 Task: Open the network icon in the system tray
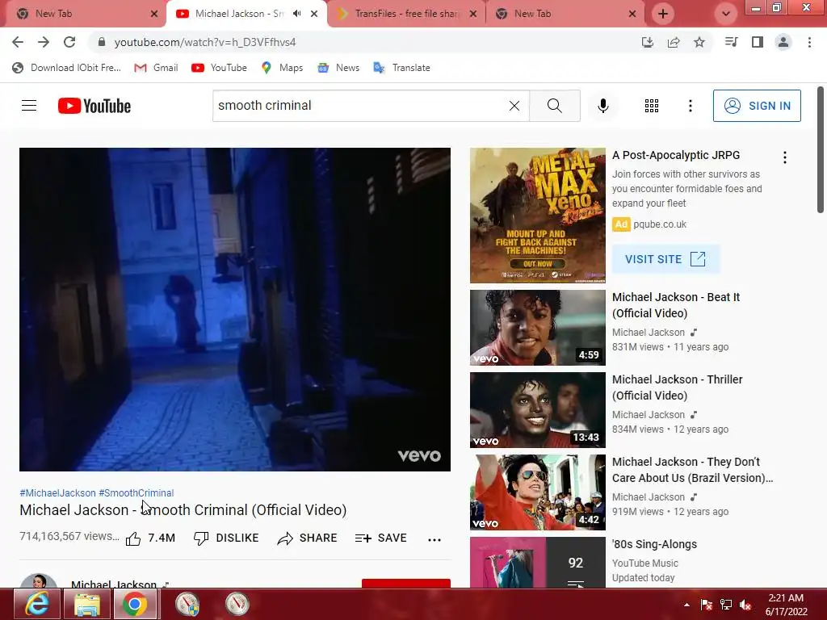click(726, 605)
